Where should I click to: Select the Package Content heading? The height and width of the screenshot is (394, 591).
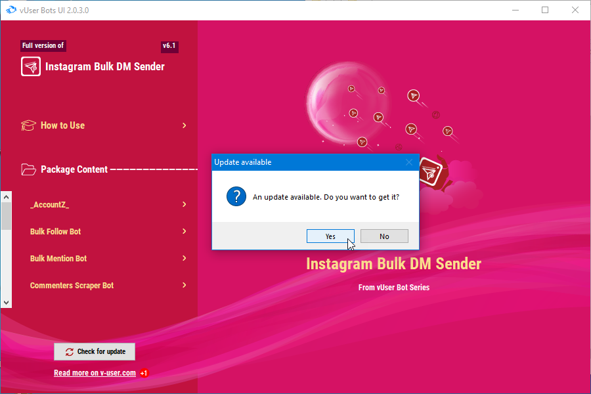point(74,169)
